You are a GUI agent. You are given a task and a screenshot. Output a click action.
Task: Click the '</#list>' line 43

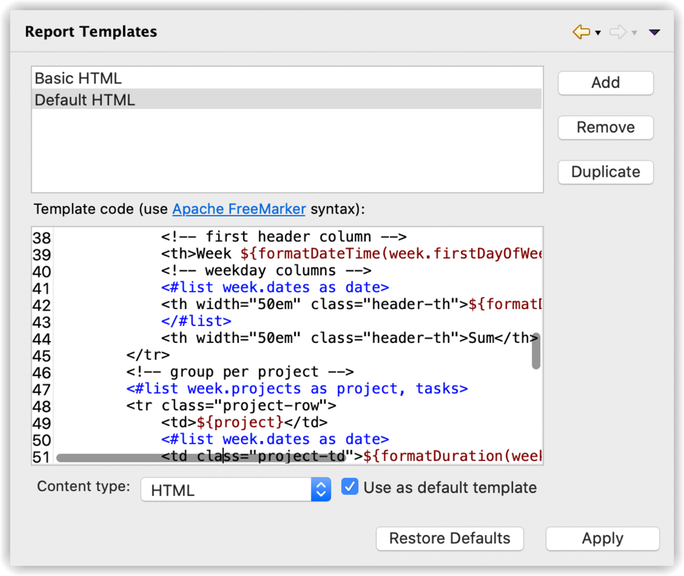196,321
